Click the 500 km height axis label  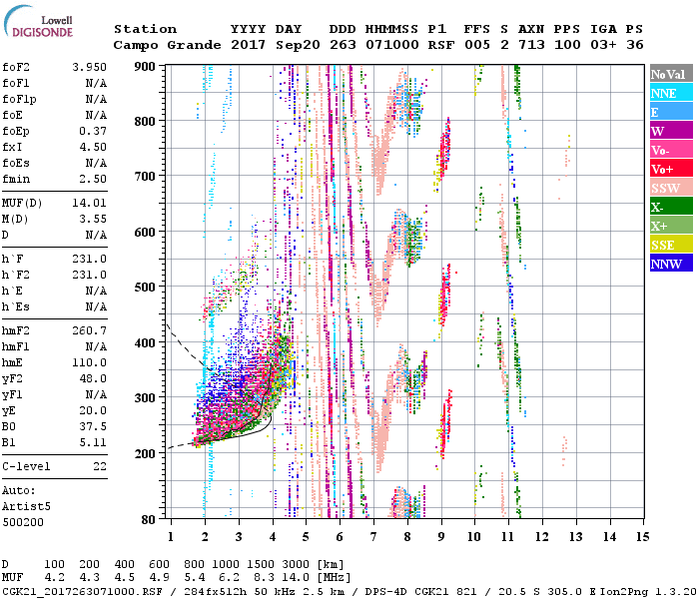(x=145, y=288)
